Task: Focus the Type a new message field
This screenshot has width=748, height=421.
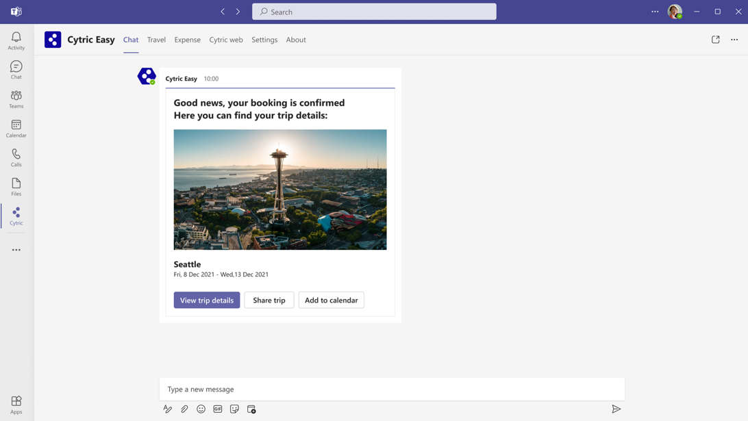Action: (392, 389)
